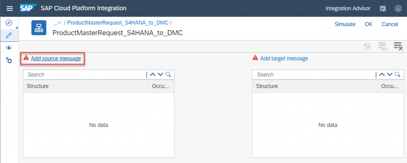Click the Simulate button
The image size is (407, 163).
click(x=345, y=24)
